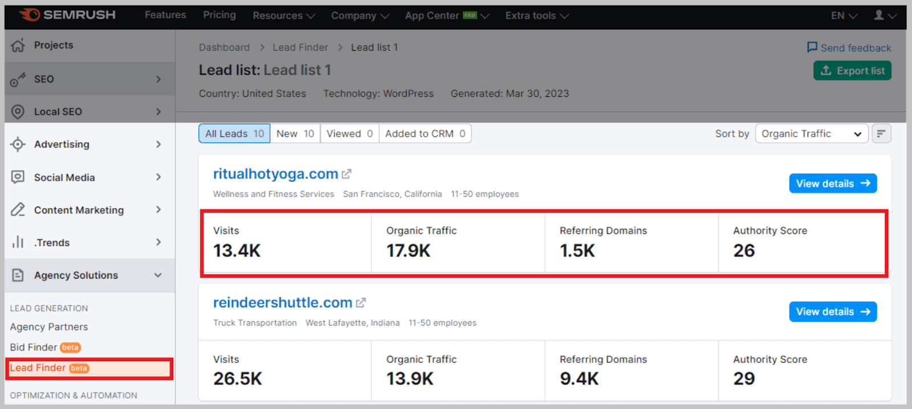Expand the Advertising menu arrow
Screen dimensions: 912x409
click(158, 144)
